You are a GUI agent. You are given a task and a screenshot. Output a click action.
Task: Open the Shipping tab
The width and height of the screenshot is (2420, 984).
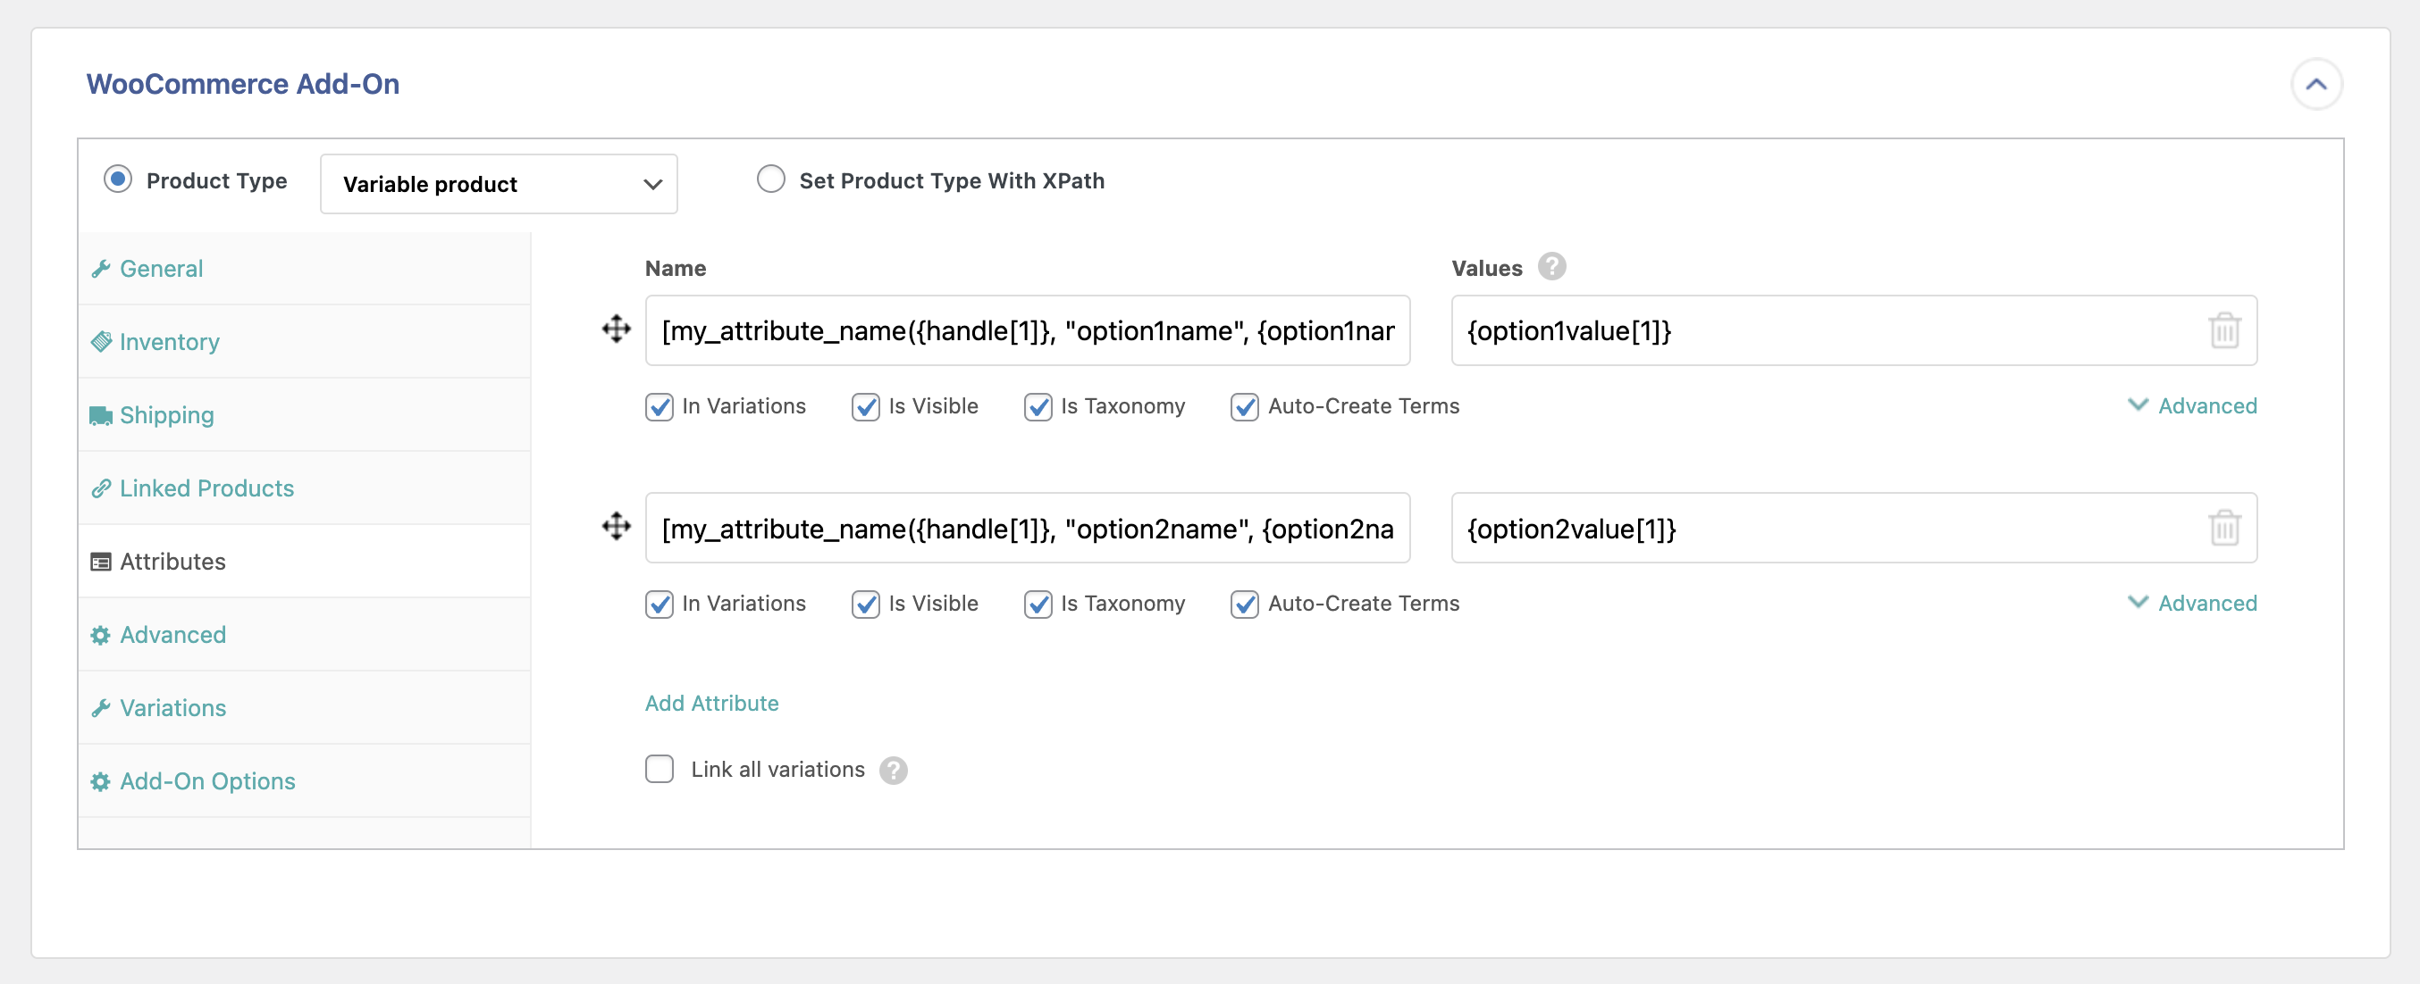pyautogui.click(x=166, y=415)
